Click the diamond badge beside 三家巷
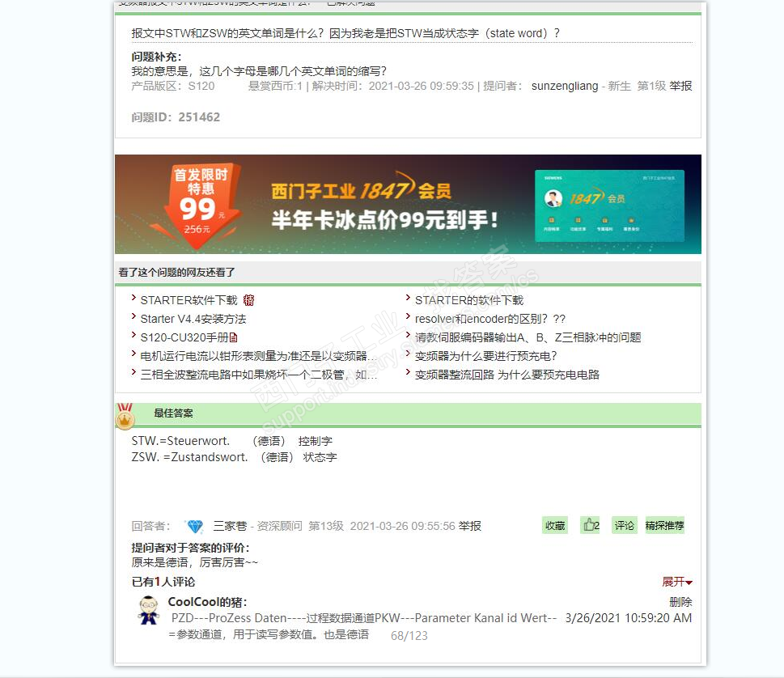Screen dimensions: 784x678 point(194,526)
